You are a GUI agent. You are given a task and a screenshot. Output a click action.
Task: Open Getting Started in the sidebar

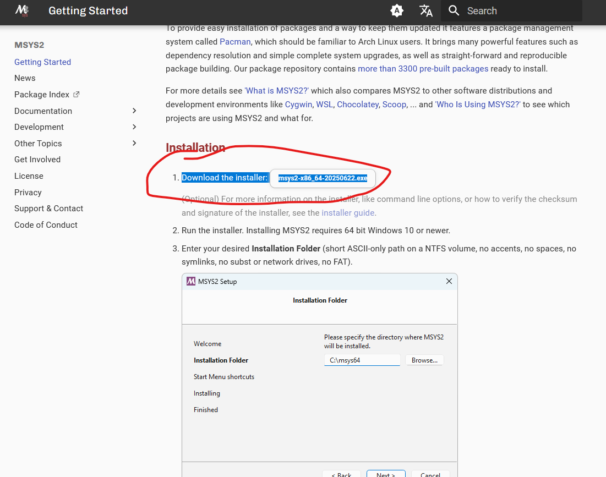point(42,62)
